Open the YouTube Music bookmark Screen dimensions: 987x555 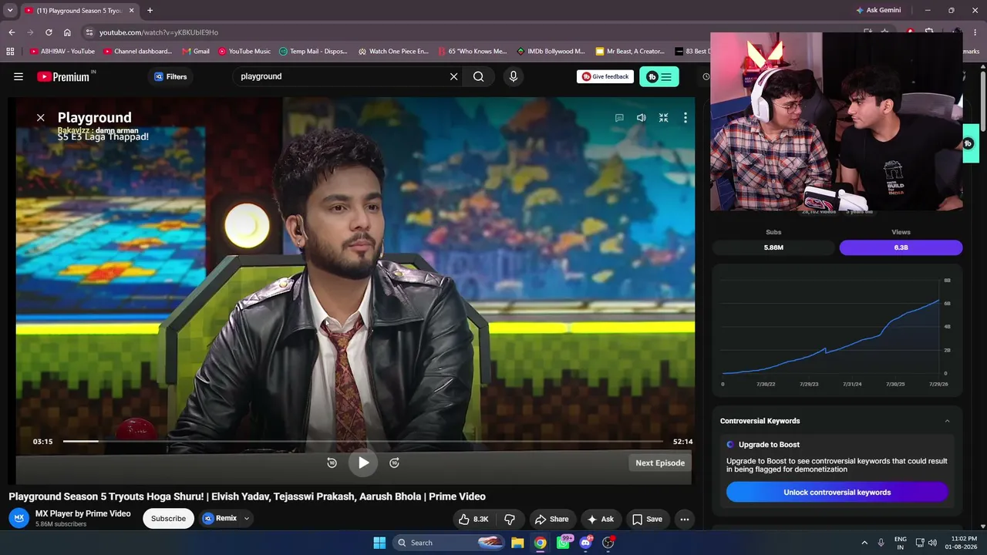click(244, 52)
